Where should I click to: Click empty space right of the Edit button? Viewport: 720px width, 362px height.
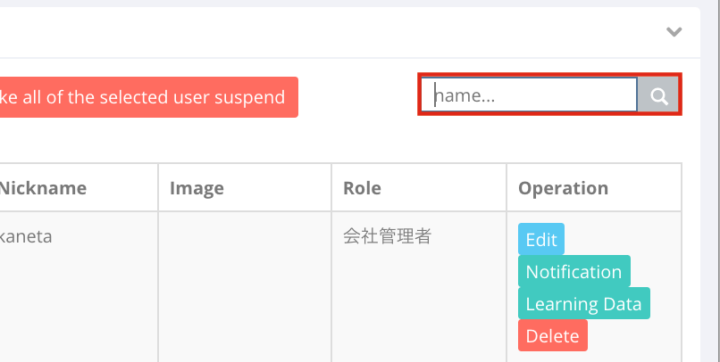click(620, 238)
